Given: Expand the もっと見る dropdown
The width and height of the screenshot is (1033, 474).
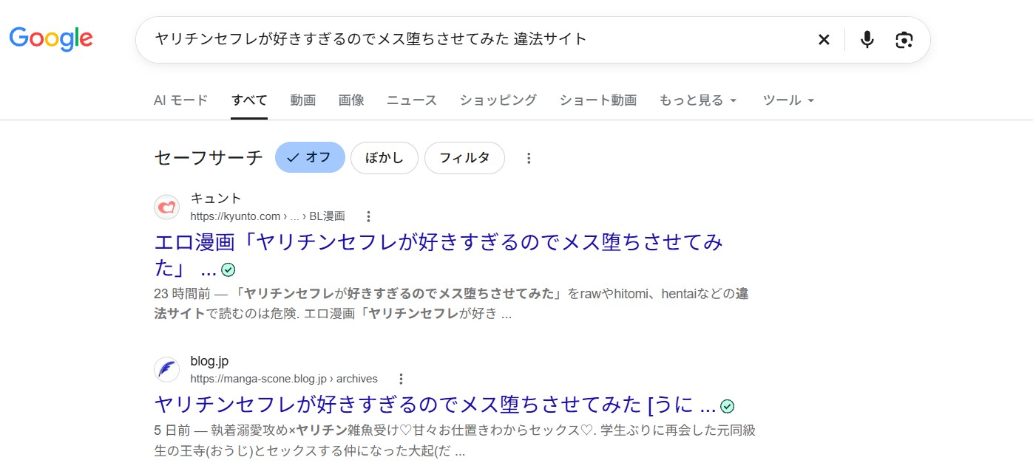Looking at the screenshot, I should [698, 100].
